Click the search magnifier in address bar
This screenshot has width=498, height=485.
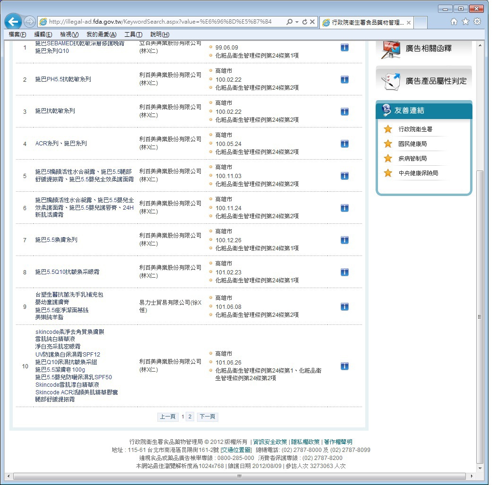tap(289, 22)
